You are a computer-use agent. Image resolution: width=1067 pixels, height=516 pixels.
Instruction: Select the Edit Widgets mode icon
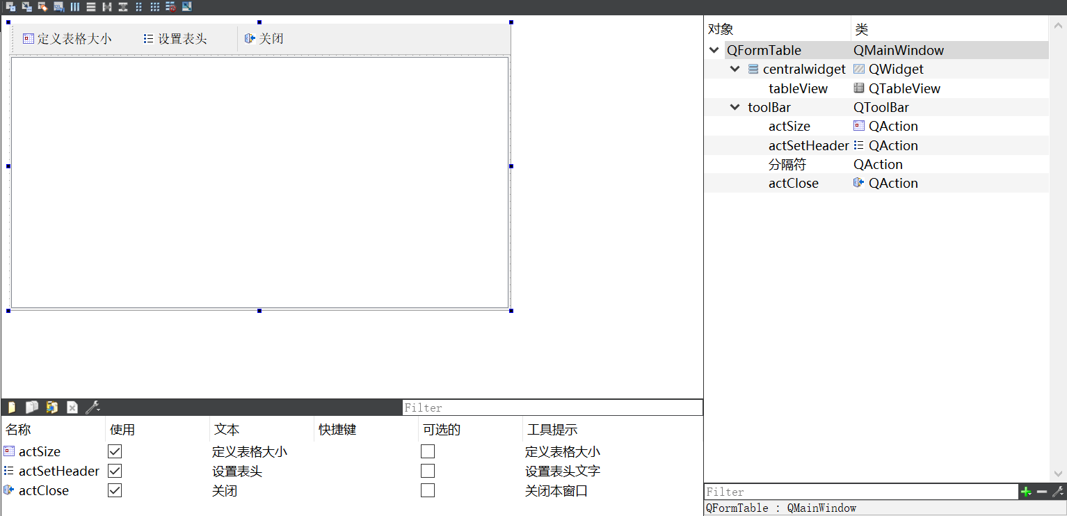click(11, 7)
